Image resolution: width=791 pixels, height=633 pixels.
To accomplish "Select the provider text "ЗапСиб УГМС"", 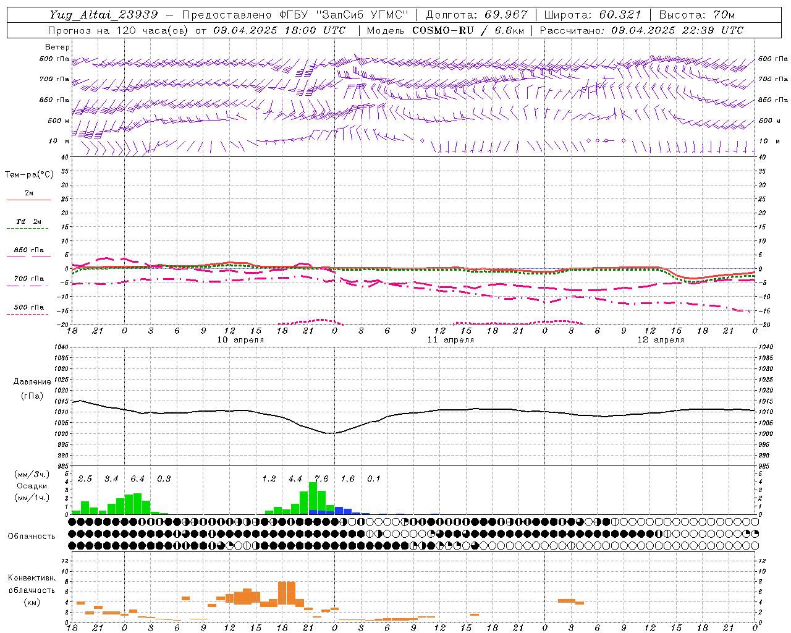I will (363, 15).
